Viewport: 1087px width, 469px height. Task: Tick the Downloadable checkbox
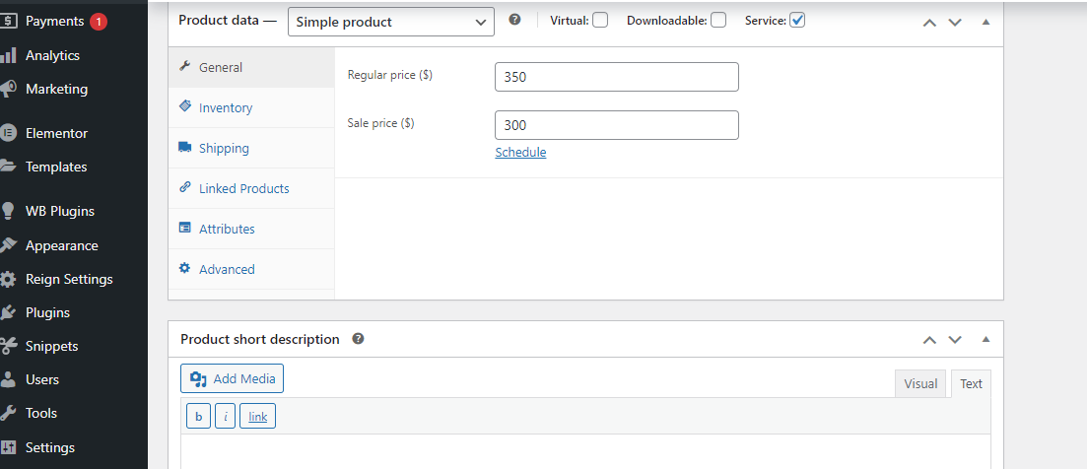click(x=718, y=20)
